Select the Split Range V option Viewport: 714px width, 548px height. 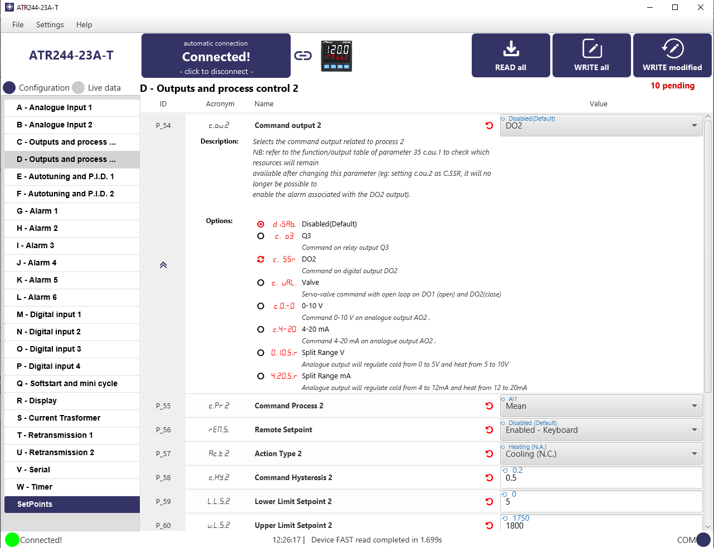click(261, 353)
